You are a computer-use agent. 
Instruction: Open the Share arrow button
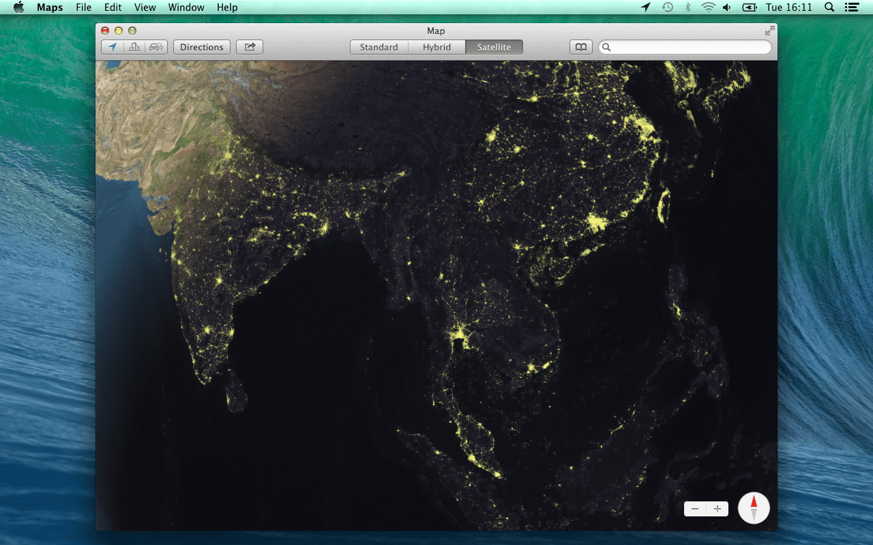[250, 47]
